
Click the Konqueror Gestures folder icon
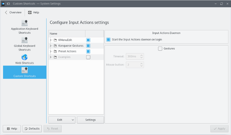tap(55, 46)
